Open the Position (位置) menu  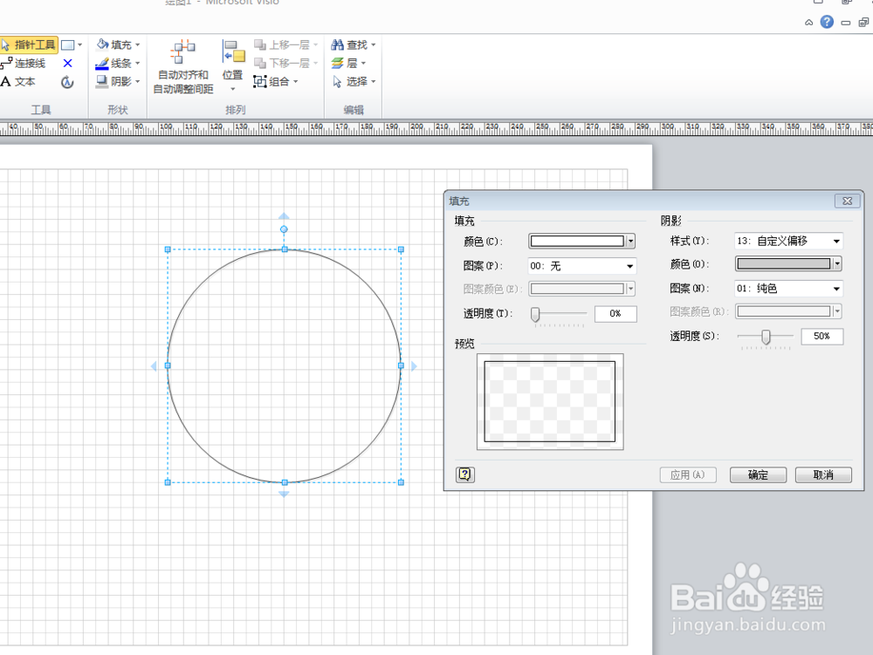point(233,65)
